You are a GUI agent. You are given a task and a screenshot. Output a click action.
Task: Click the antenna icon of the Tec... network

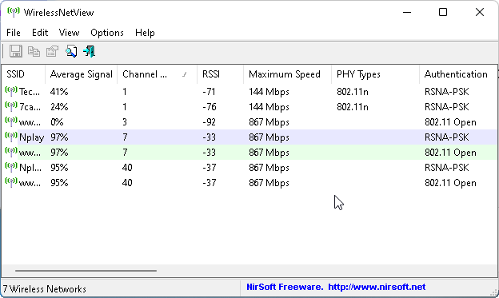[x=11, y=91]
